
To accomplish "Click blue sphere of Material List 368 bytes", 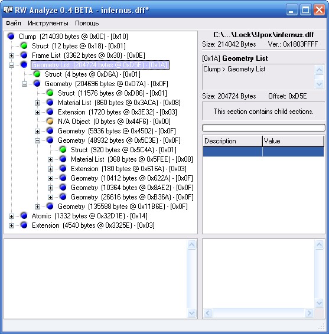I will (63, 159).
